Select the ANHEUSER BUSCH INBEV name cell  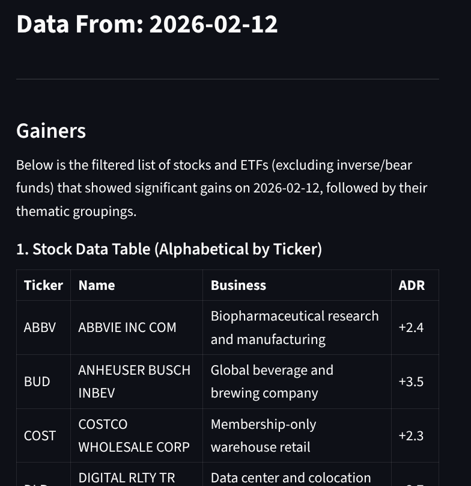[134, 381]
